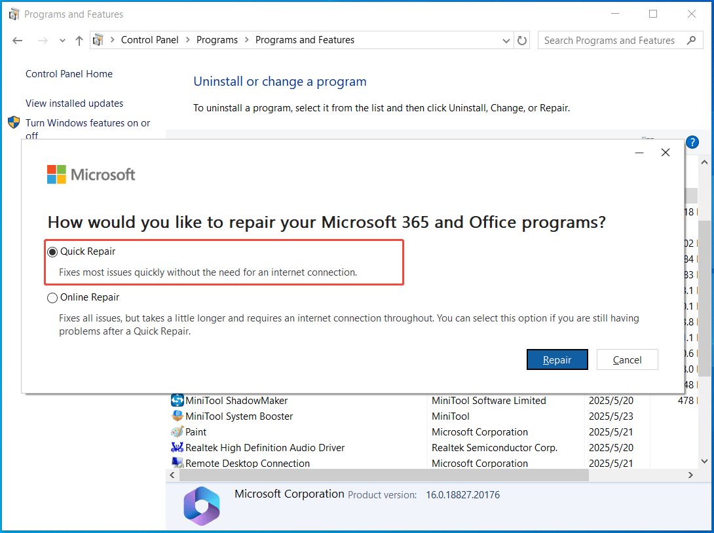Open help via the blue question mark icon
Viewport: 714px width, 533px height.
tap(692, 142)
